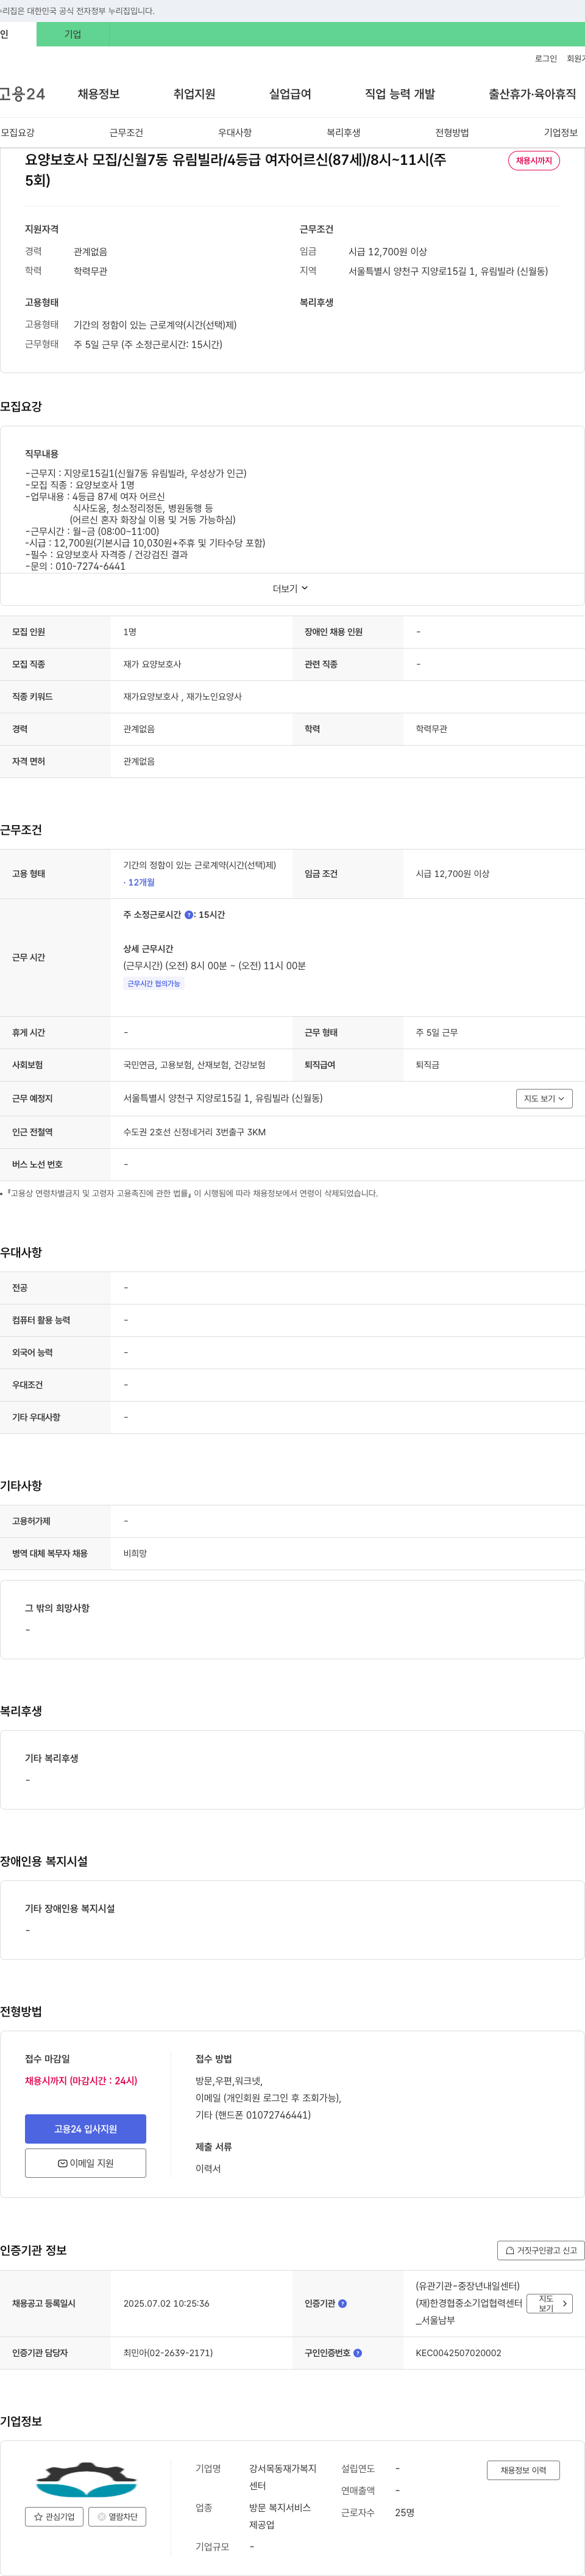This screenshot has height=2576, width=585.
Task: Jump to the 근무조건 section tab
Action: pyautogui.click(x=126, y=133)
